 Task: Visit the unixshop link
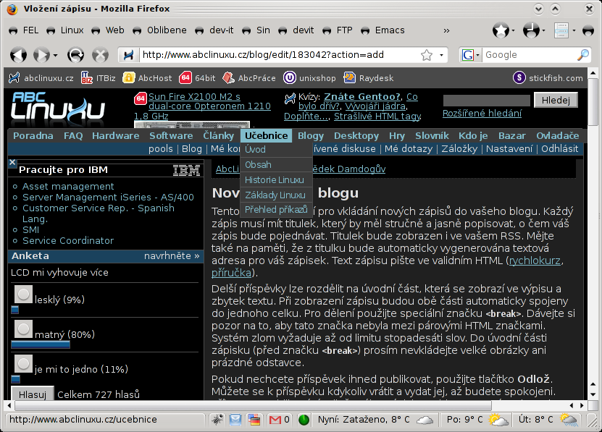point(309,78)
